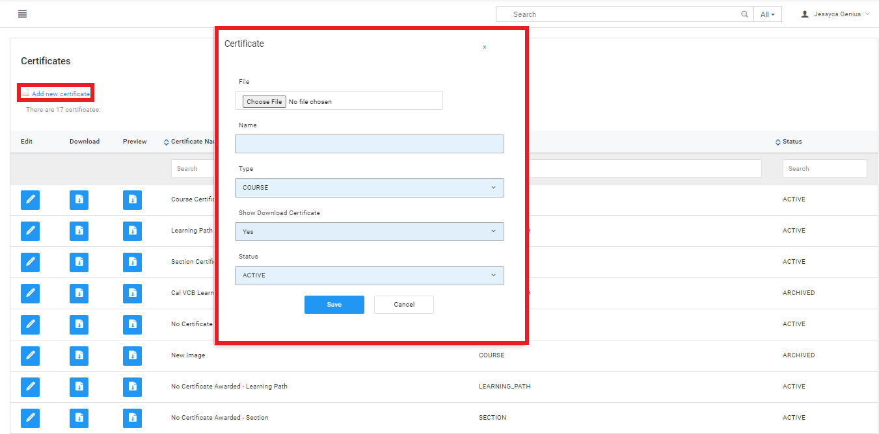Image resolution: width=879 pixels, height=434 pixels.
Task: Open the All search filter dropdown
Action: pos(768,14)
